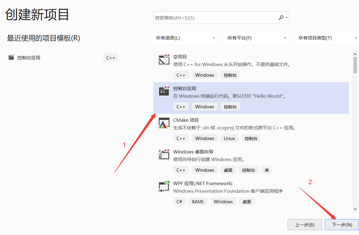Click scrollbar up arrow of template list

pos(355,54)
